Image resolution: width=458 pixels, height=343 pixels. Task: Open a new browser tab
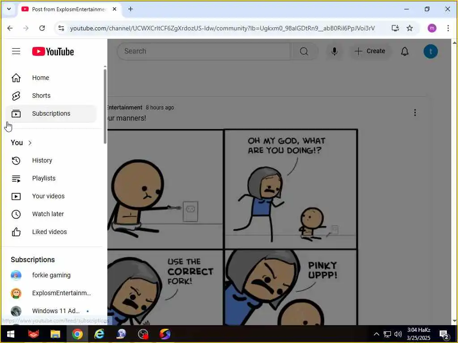point(131,9)
